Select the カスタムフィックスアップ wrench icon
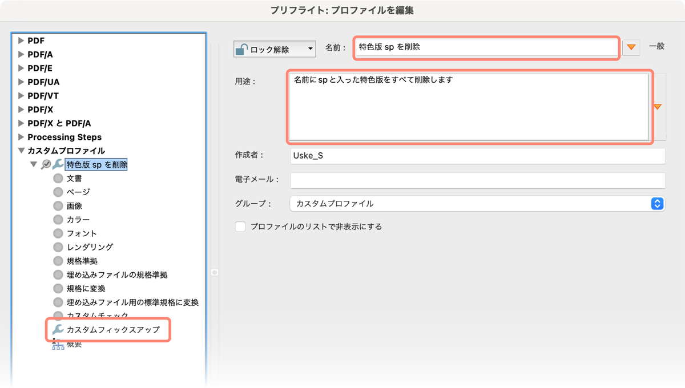This screenshot has height=388, width=685. coord(59,330)
